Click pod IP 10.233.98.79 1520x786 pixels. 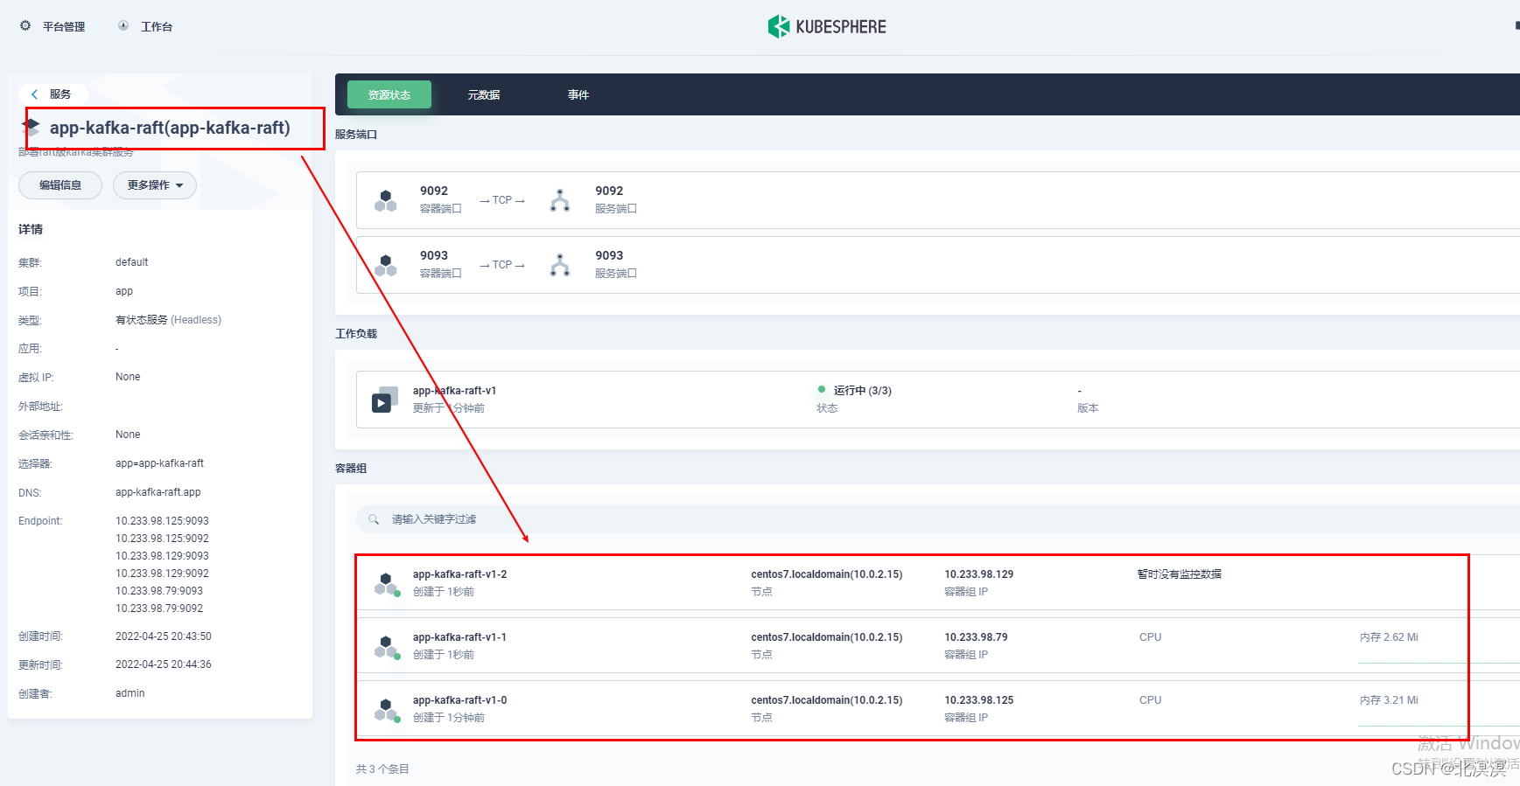(976, 637)
